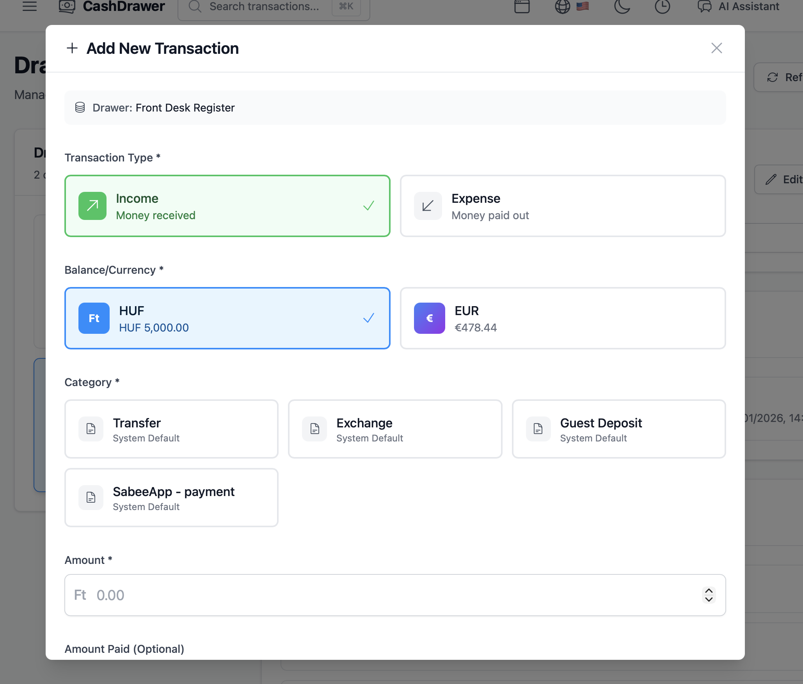Viewport: 803px width, 684px height.
Task: Click the Amount input field
Action: click(390, 595)
